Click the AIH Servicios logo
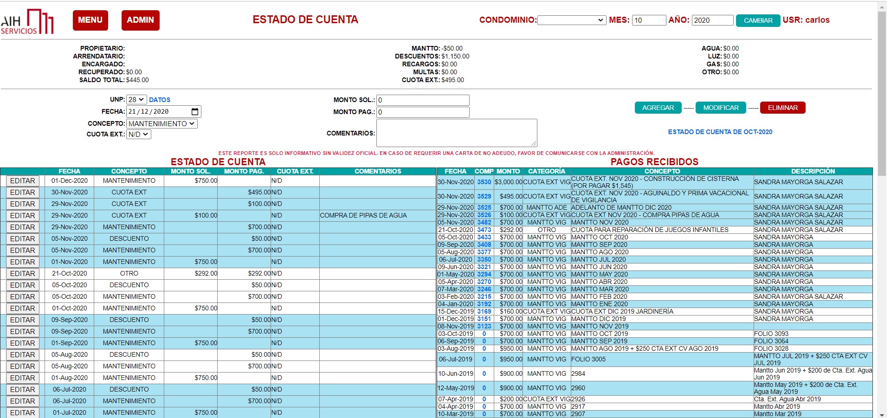891x418 pixels. (27, 21)
